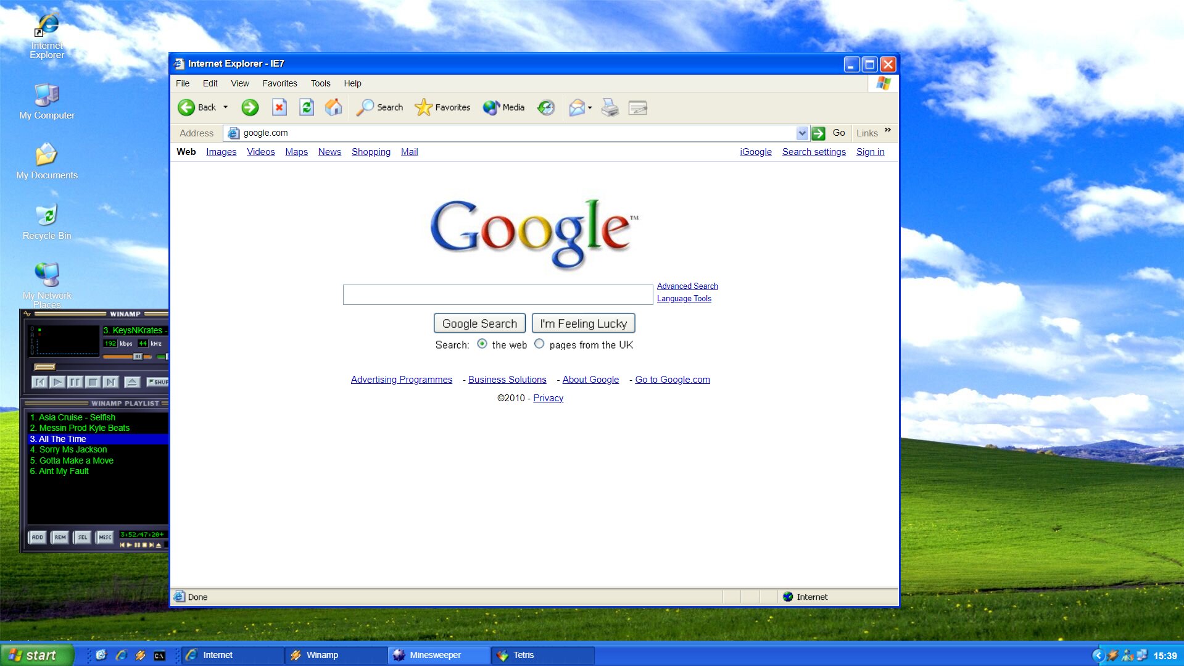Select the My Documents desktop icon

click(x=47, y=161)
